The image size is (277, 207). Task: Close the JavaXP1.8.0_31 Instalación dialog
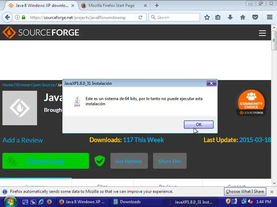[x=211, y=83]
